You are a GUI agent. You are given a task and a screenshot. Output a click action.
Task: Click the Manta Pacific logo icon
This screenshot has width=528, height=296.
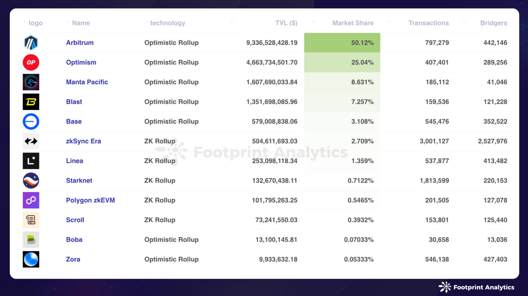[31, 82]
